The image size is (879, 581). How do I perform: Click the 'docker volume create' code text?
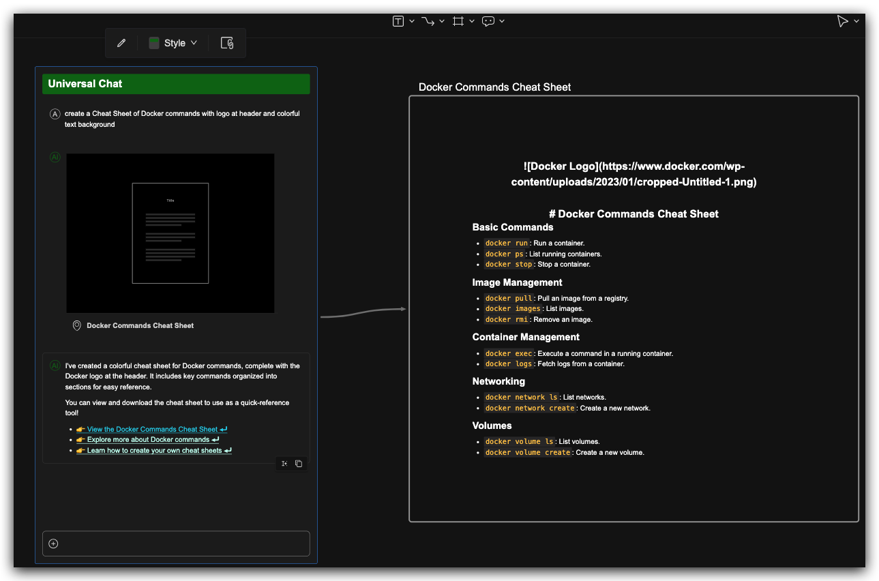[528, 453]
